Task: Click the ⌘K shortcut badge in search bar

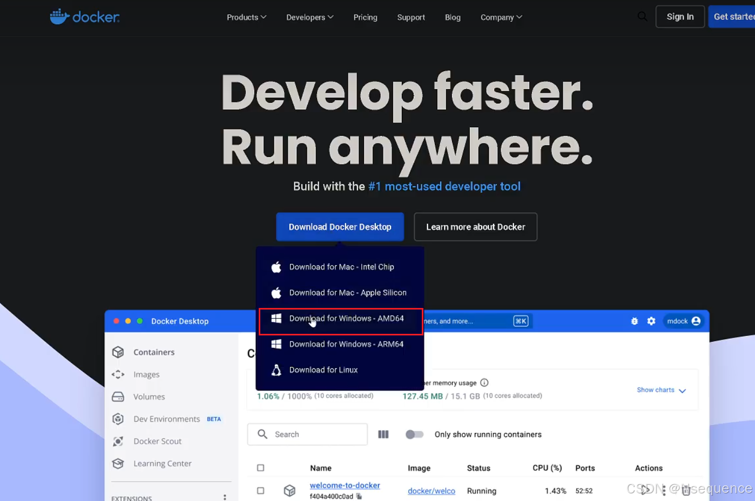Action: point(521,321)
